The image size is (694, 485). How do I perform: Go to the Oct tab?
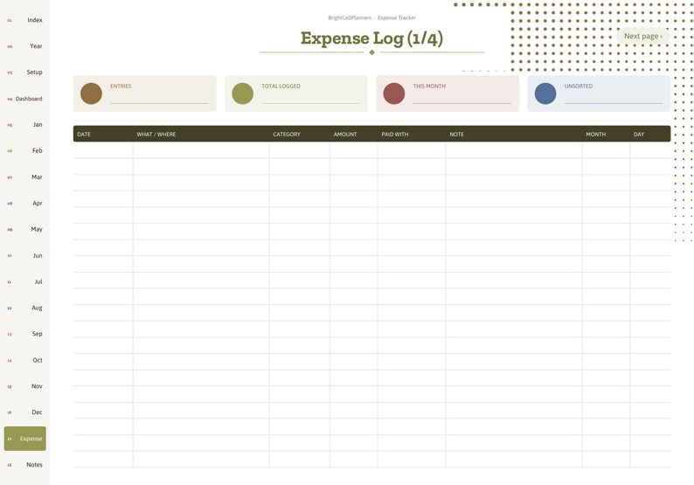tap(24, 360)
